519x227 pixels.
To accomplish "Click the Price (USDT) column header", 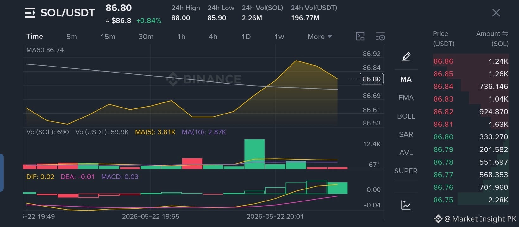I will (444, 38).
